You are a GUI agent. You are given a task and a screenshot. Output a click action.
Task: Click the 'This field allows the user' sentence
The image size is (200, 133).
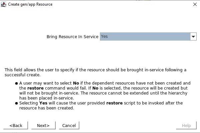point(95,70)
